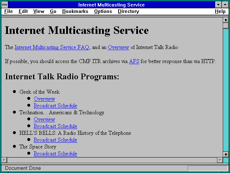Open the Help menu

(x=220, y=12)
